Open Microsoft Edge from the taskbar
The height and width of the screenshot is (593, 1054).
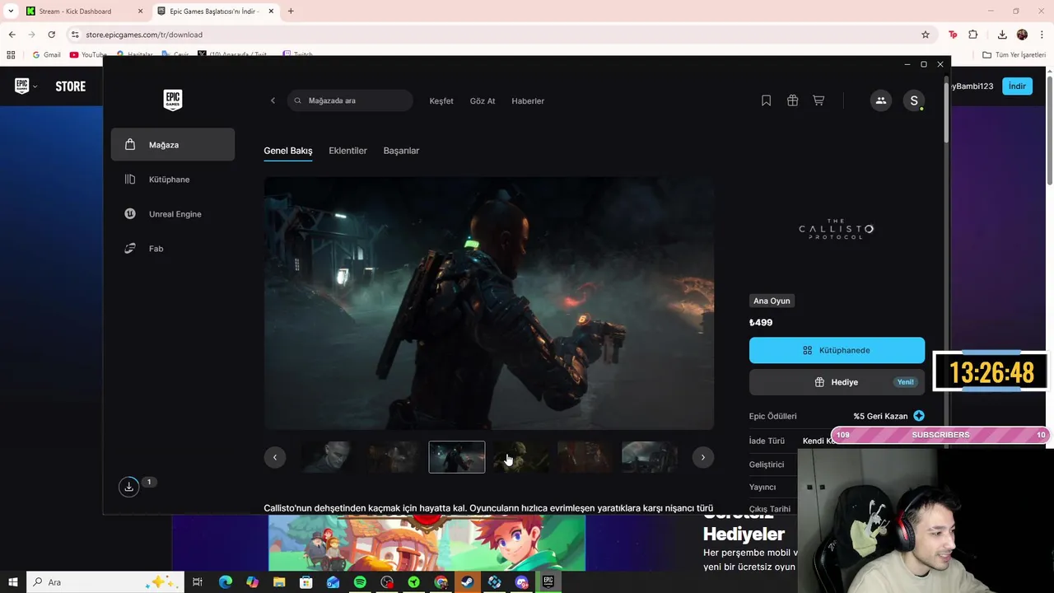click(x=226, y=582)
